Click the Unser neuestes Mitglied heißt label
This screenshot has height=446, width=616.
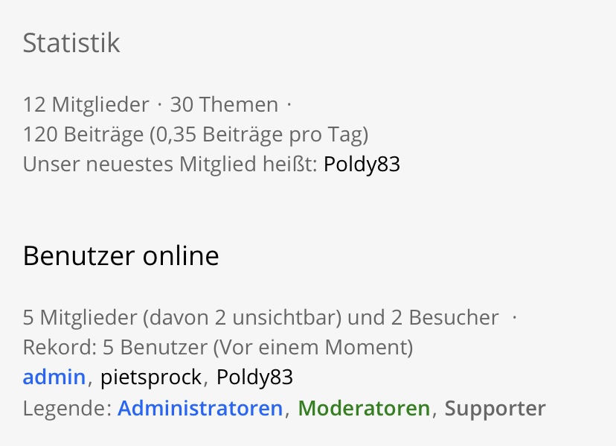tap(170, 164)
